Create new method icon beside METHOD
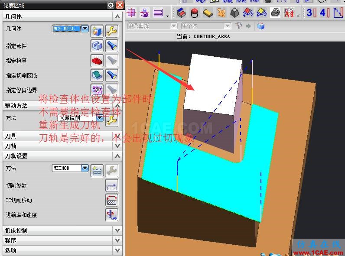Viewport: 345px width, 256px height. coord(97,170)
